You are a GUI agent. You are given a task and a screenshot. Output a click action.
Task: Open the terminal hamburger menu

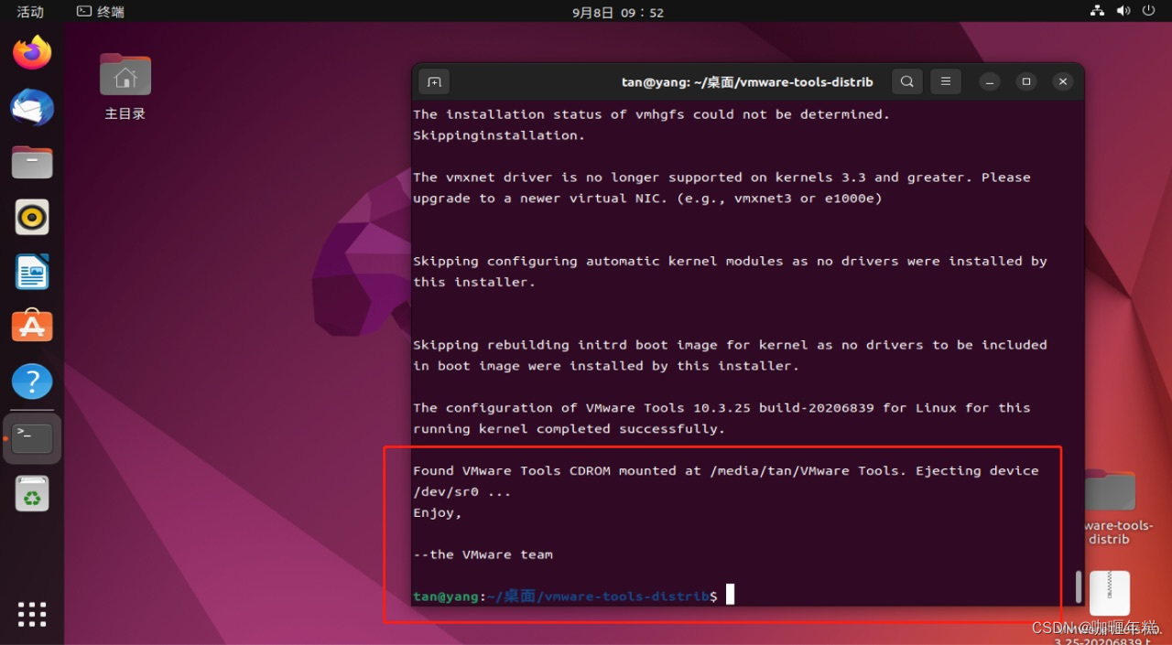tap(946, 81)
